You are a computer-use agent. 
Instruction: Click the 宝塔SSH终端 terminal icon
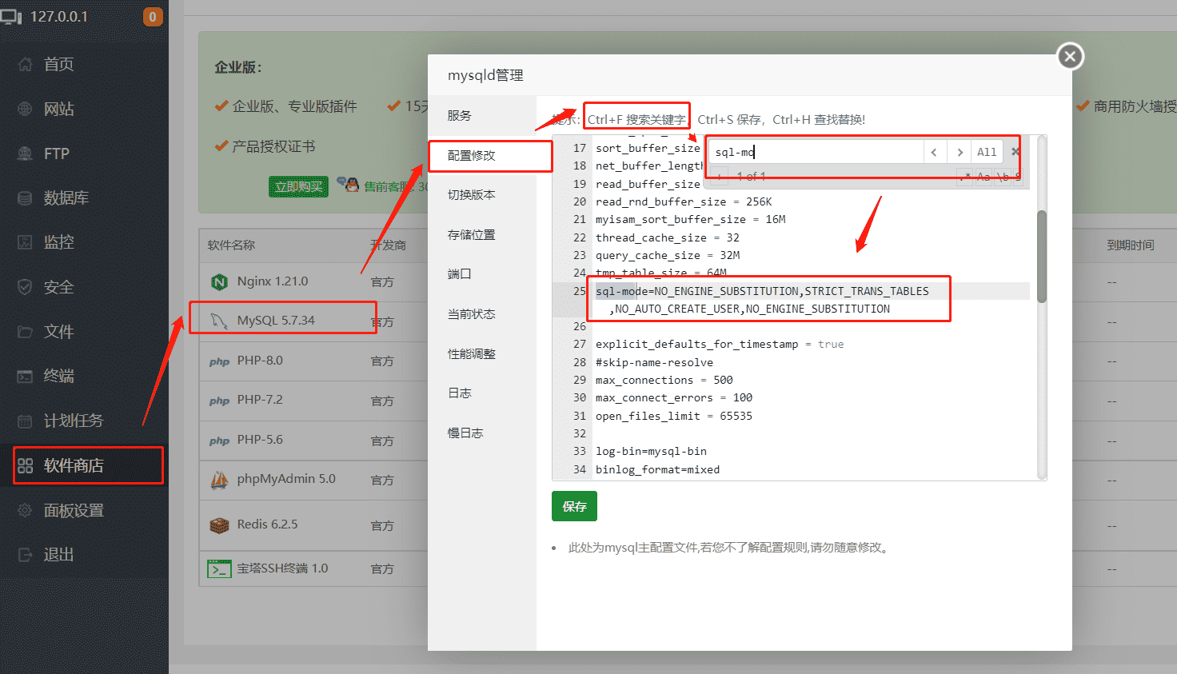tap(219, 568)
